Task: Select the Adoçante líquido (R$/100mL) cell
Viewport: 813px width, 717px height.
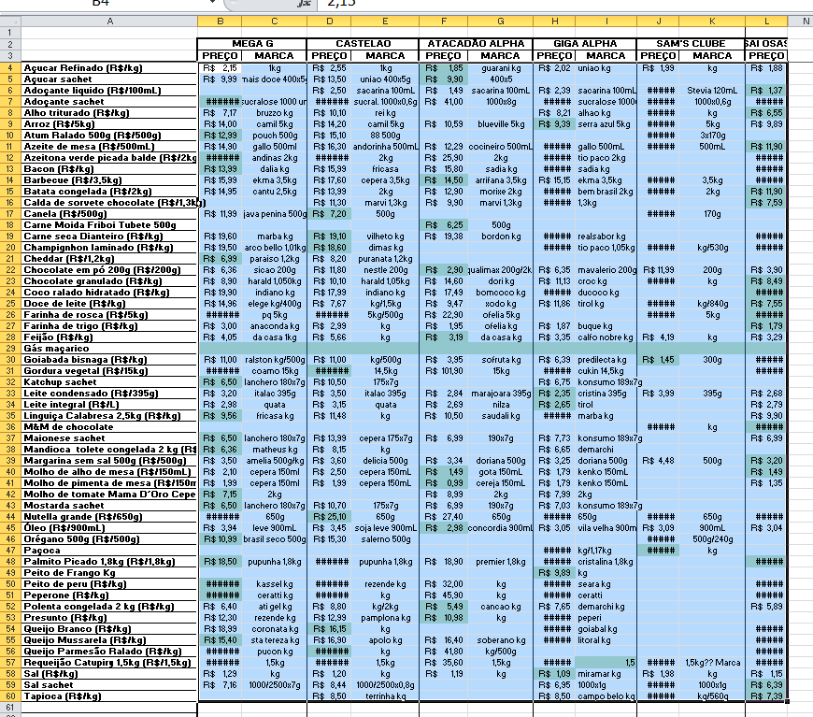Action: coord(109,91)
